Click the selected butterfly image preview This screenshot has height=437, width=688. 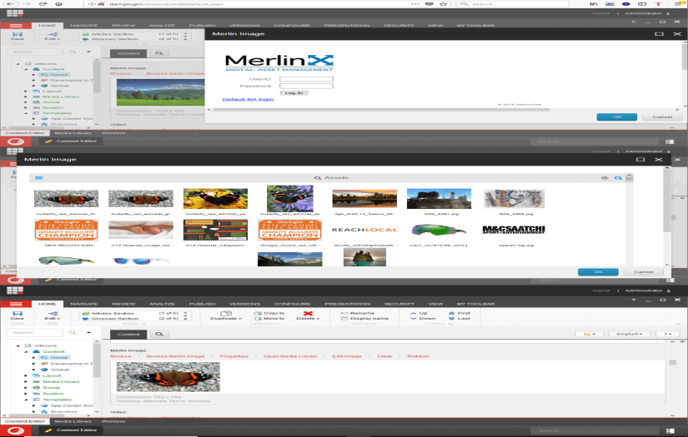168,376
